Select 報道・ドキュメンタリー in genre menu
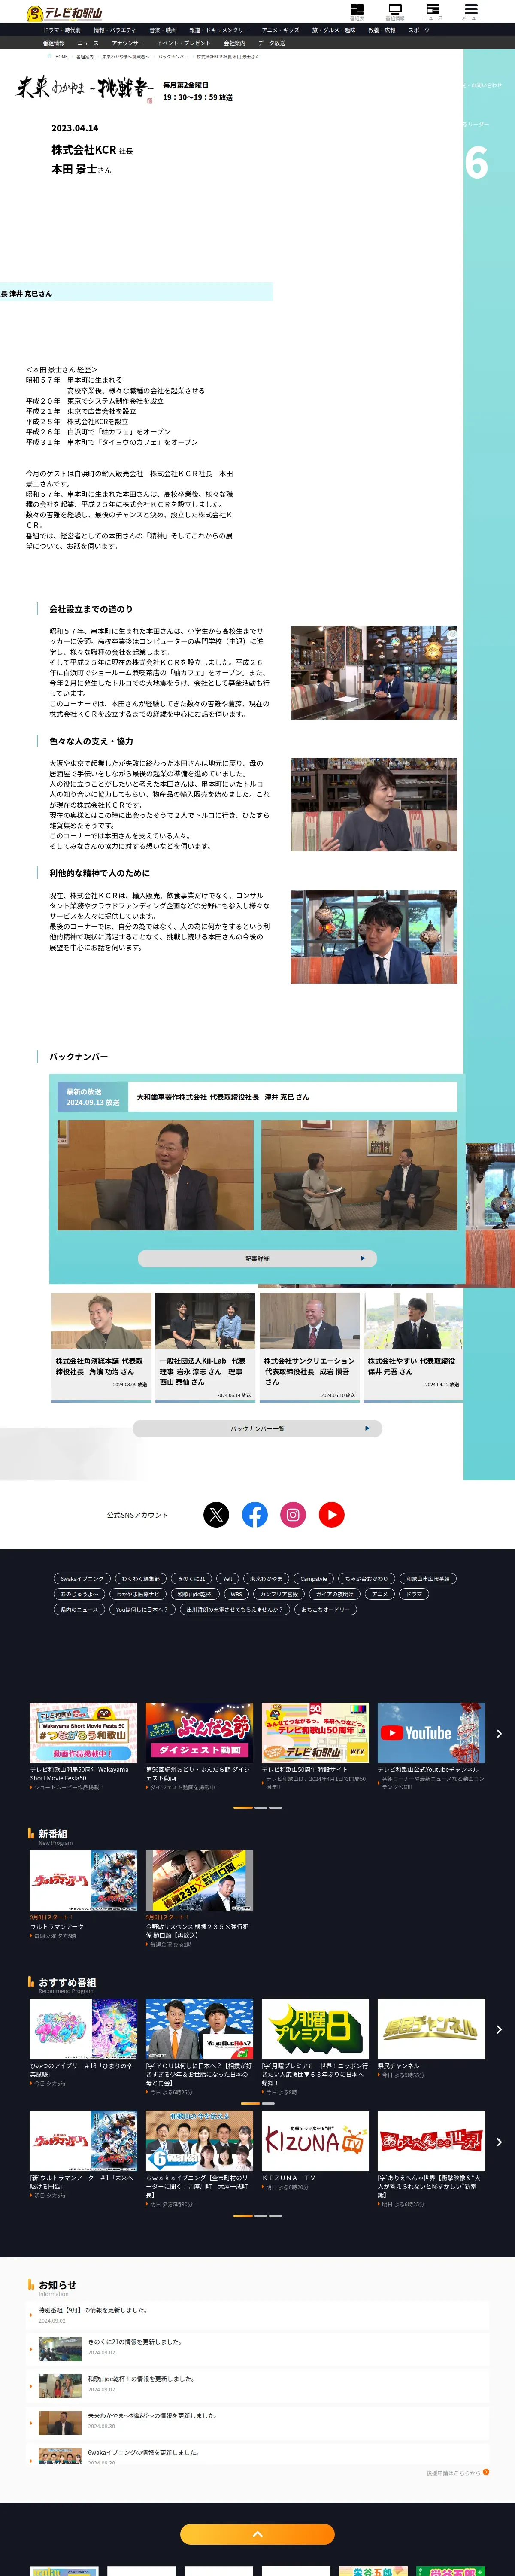Screen dimensions: 515x2576 [219, 30]
